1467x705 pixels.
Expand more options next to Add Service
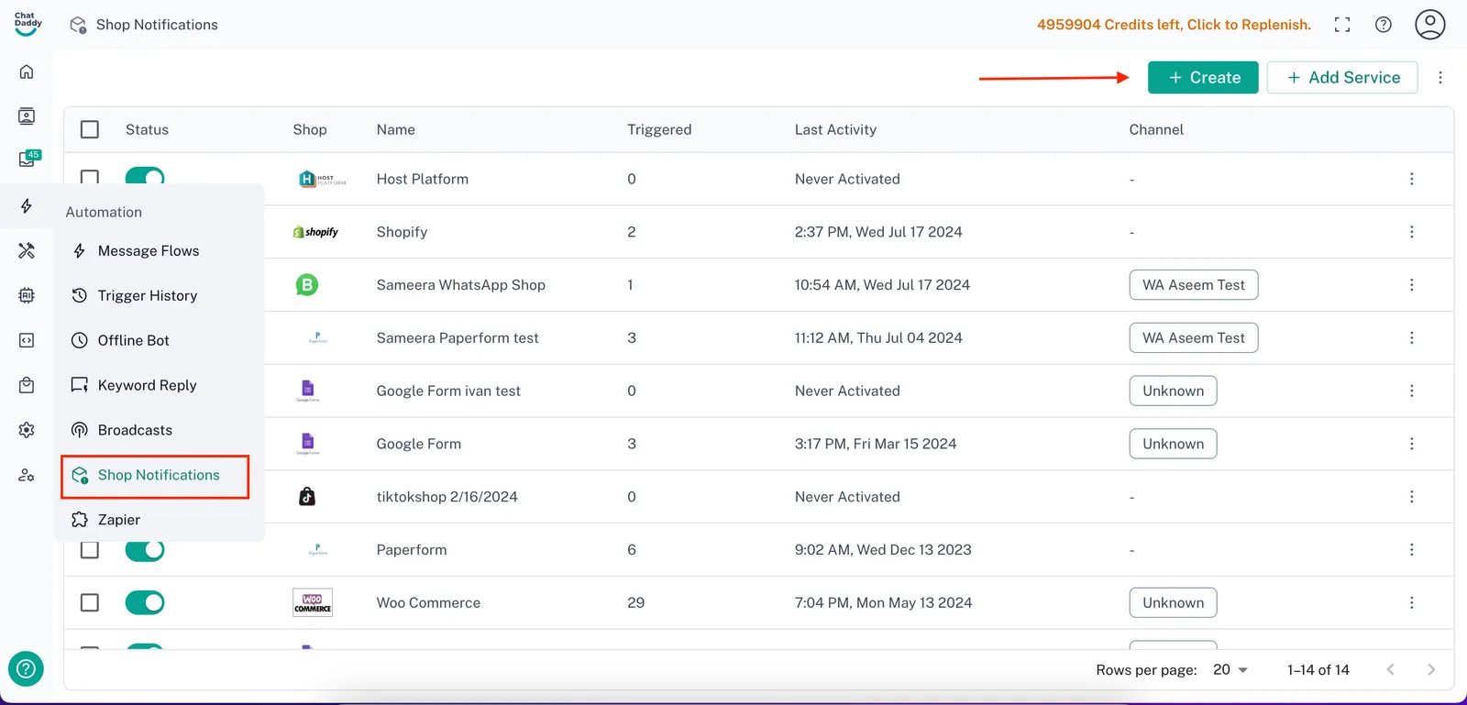point(1440,78)
